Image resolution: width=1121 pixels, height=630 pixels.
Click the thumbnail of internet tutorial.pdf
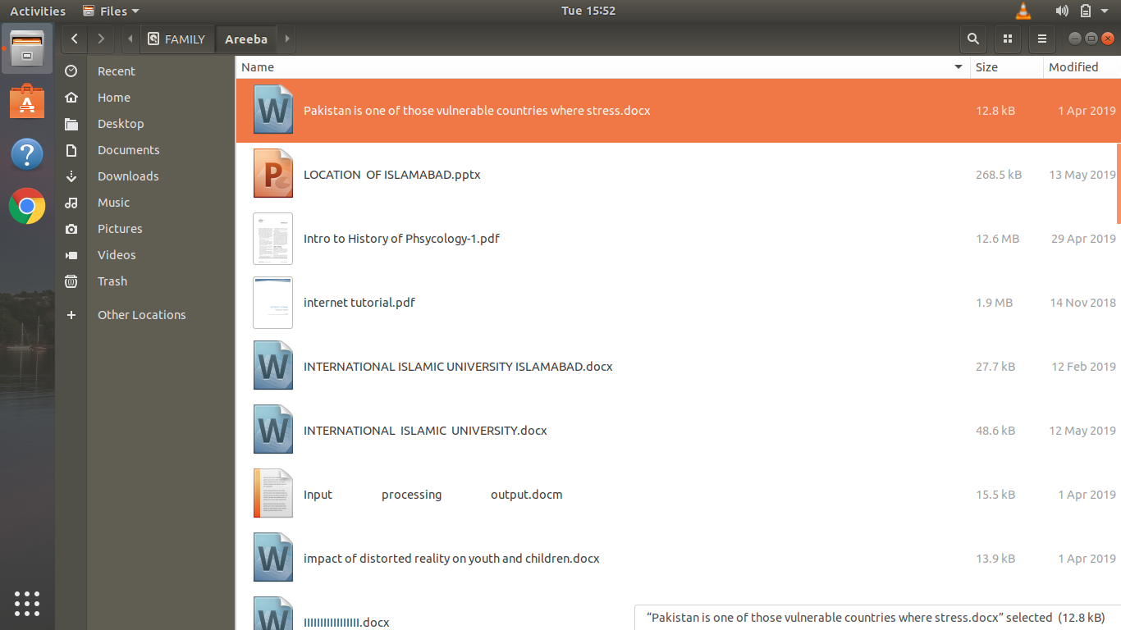(x=273, y=303)
